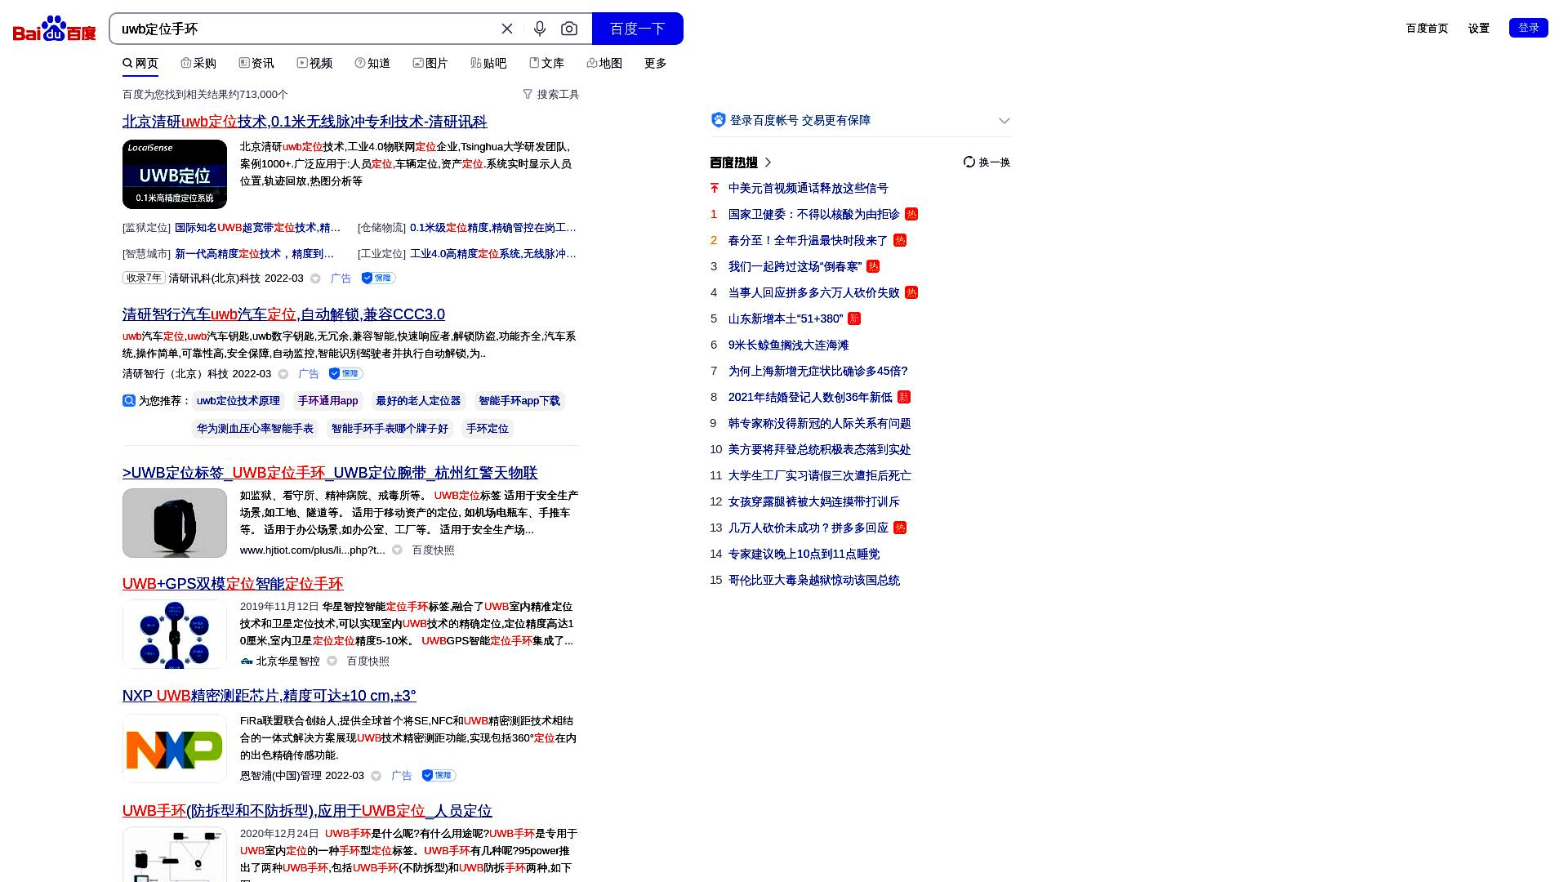Viewport: 1568px width, 882px height.
Task: Click the Baidu logo
Action: (x=55, y=29)
